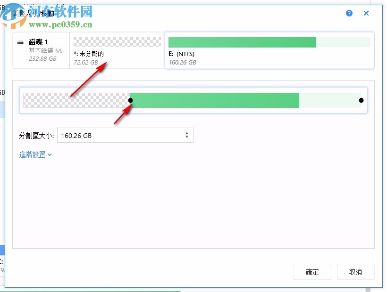Image resolution: width=387 pixels, height=292 pixels.
Task: Select the green E: (NTFS) partition block
Action: tap(241, 41)
